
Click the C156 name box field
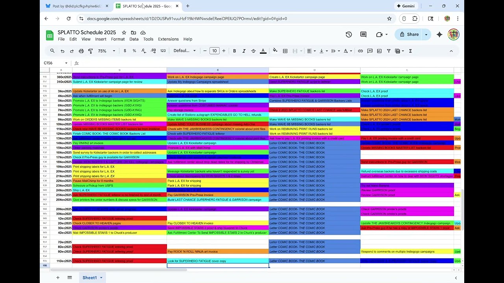53,63
